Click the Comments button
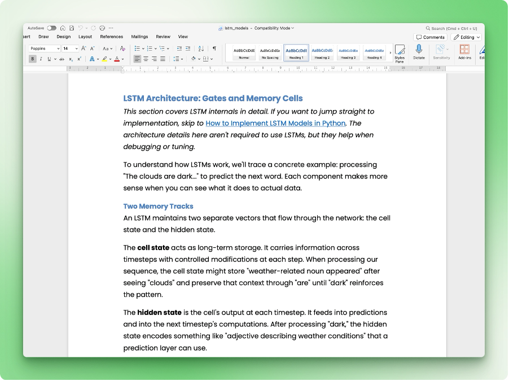The image size is (509, 381). (x=430, y=37)
